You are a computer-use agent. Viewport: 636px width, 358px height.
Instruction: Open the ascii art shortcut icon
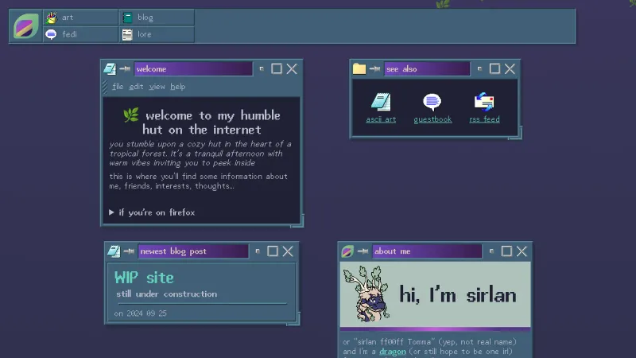point(381,102)
